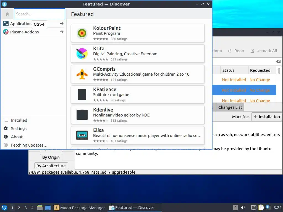Screen dimensions: 283x212
Task: Click the Plasma Addons globe icon
Action: (6, 32)
